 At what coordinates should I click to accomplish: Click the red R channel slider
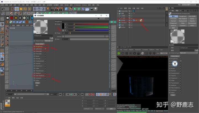pyautogui.click(x=91, y=24)
